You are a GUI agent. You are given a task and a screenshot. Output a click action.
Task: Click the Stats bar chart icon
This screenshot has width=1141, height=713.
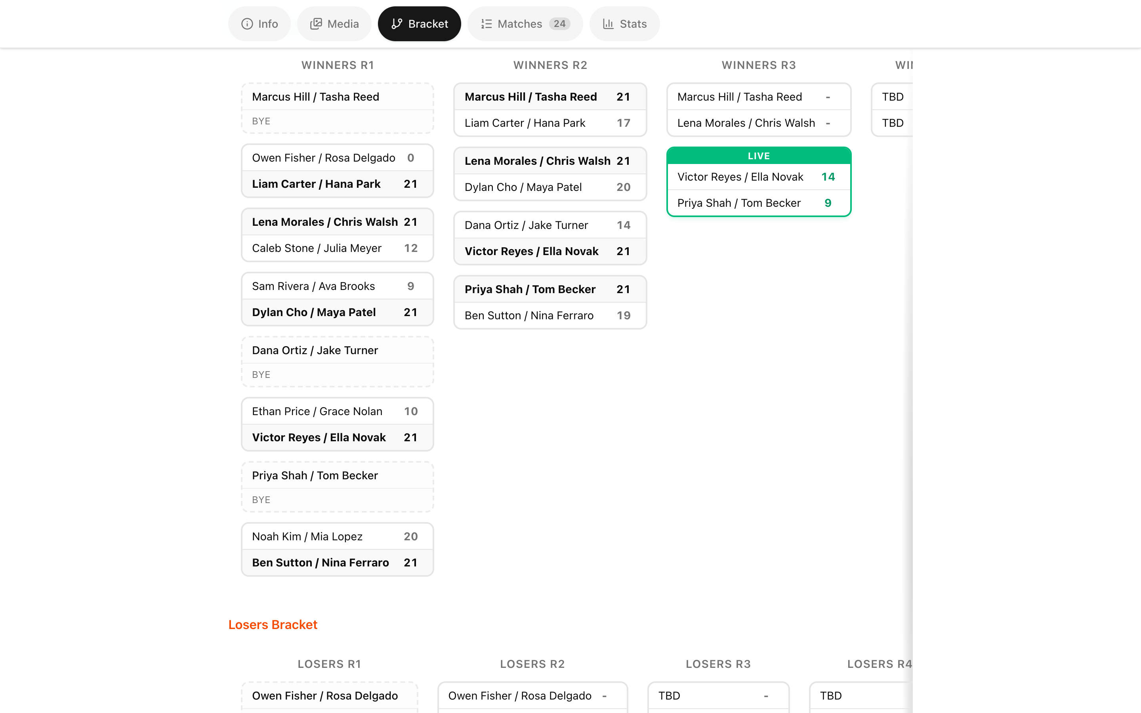tap(608, 24)
